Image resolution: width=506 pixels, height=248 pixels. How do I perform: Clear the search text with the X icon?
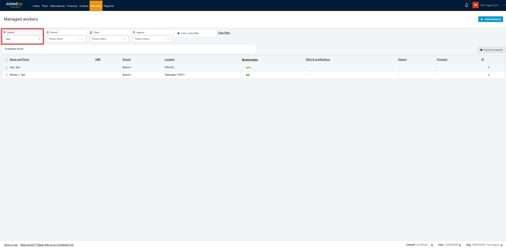pyautogui.click(x=39, y=39)
